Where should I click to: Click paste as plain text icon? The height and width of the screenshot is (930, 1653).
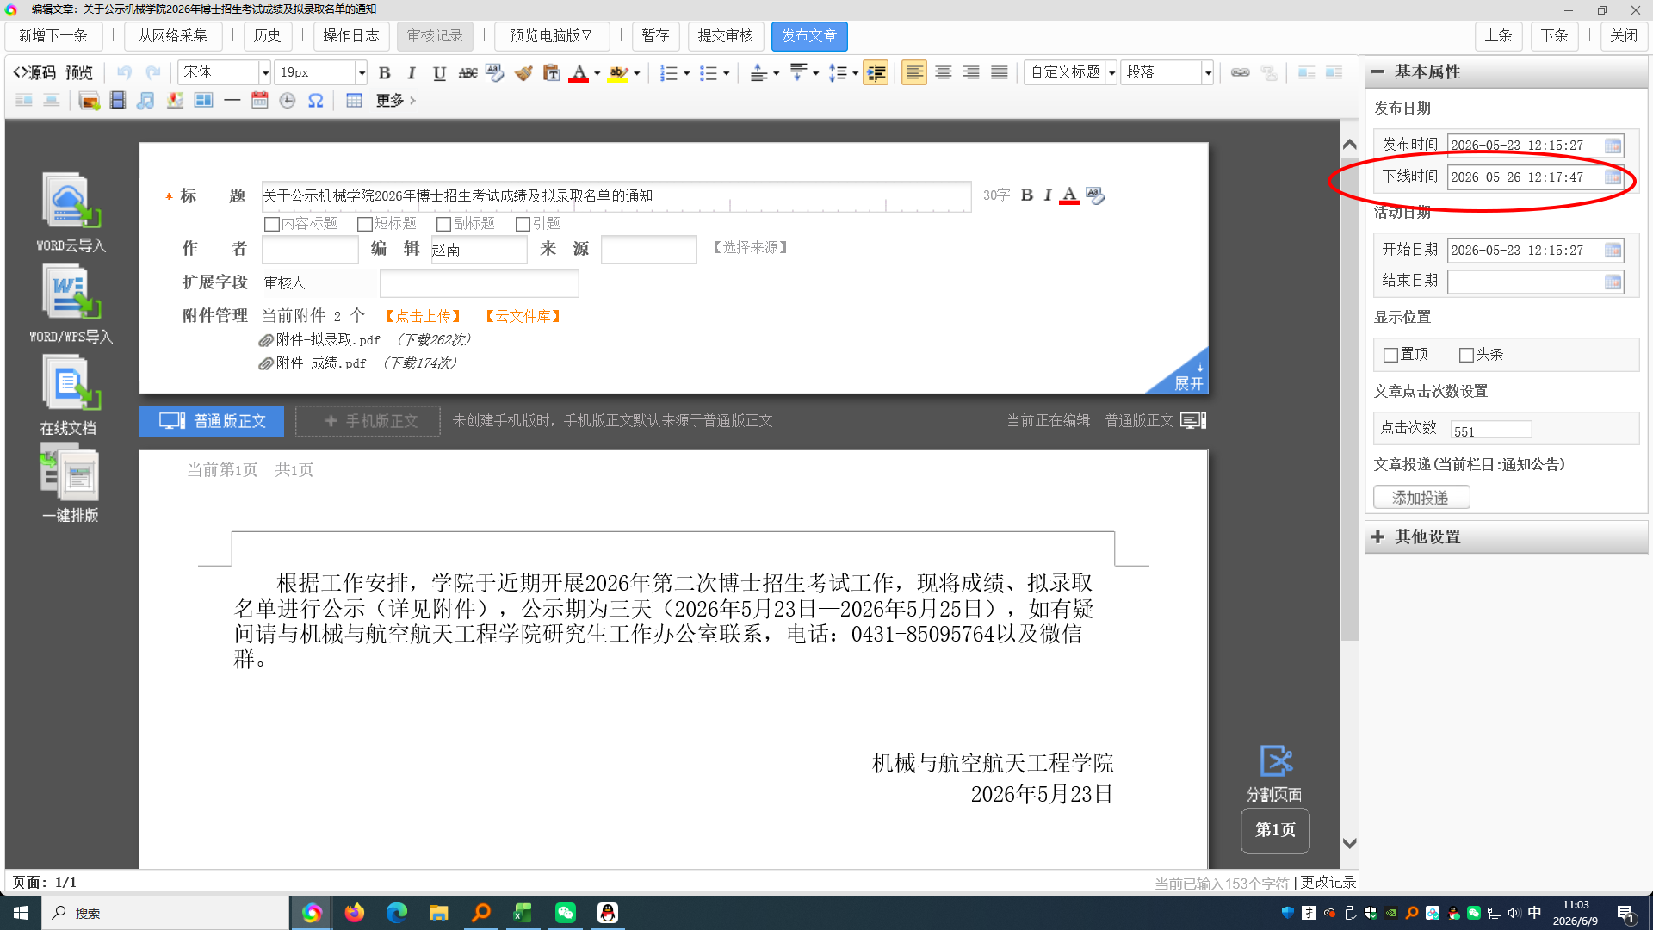coord(552,73)
